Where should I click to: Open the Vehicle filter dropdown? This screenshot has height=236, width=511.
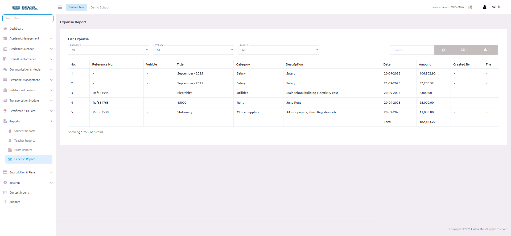tap(193, 50)
